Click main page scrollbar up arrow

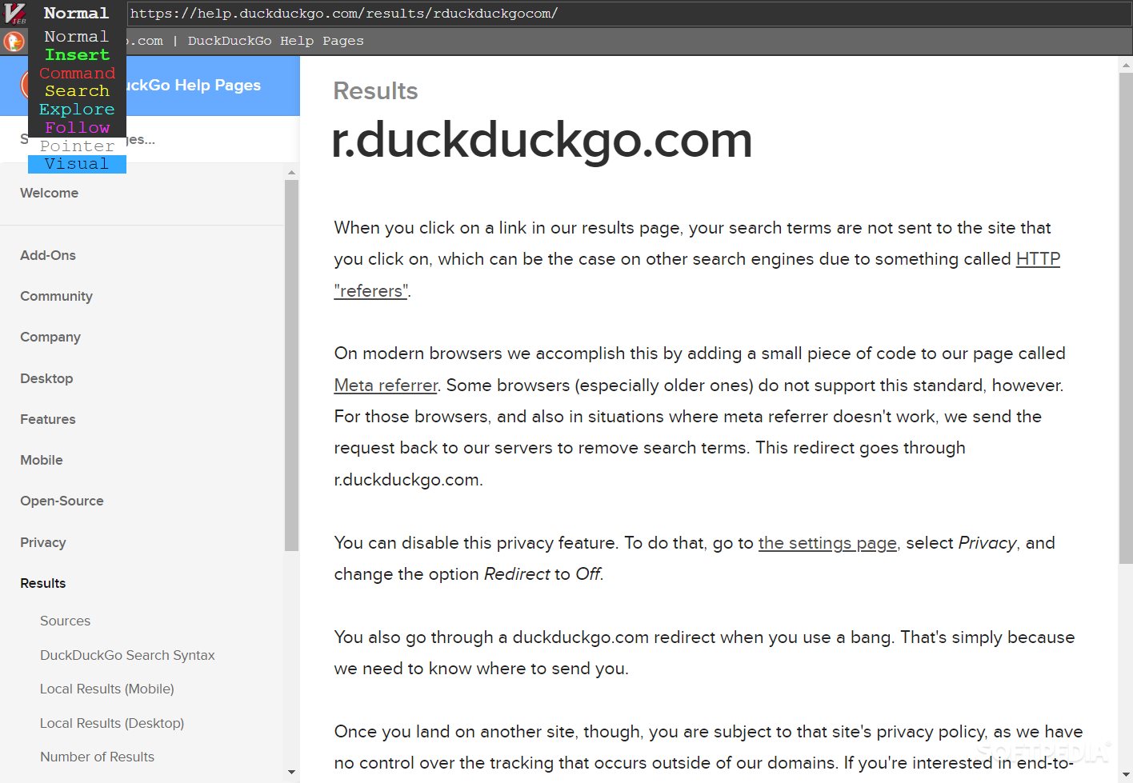[1125, 65]
